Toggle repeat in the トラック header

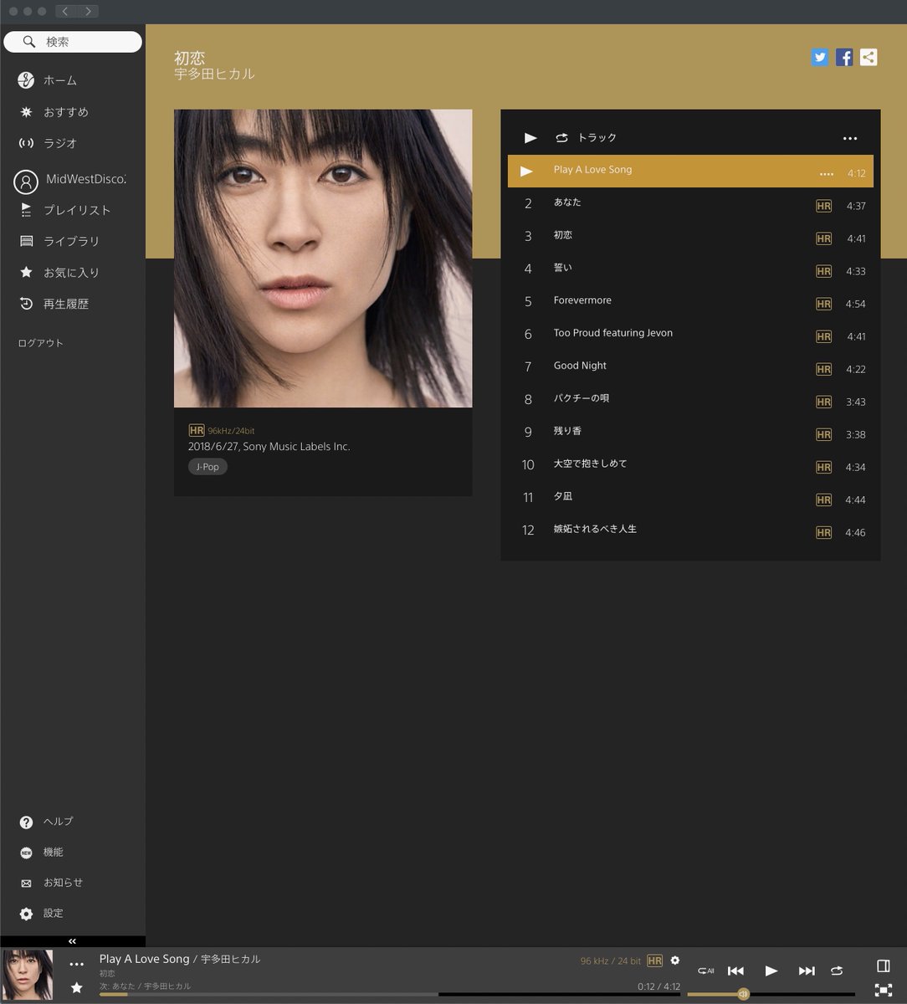coord(561,137)
